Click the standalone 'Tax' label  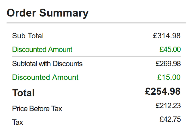coord(17,122)
